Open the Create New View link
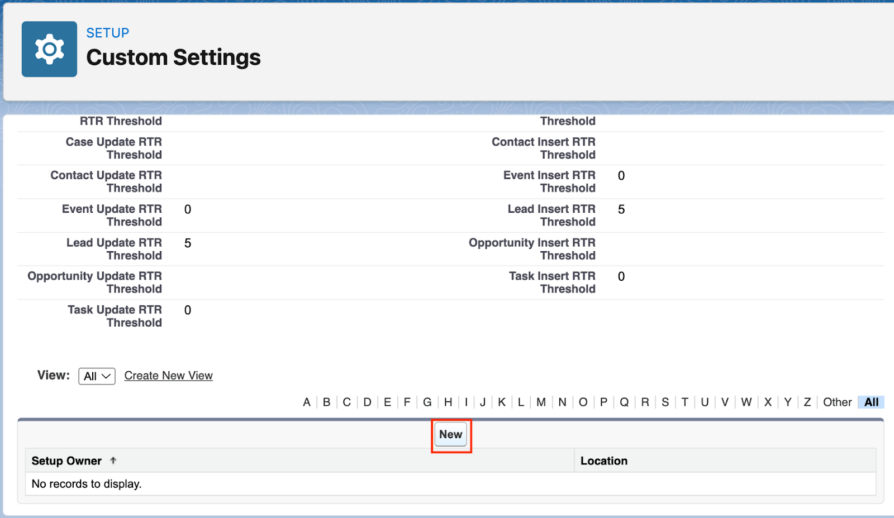This screenshot has width=894, height=518. click(168, 376)
